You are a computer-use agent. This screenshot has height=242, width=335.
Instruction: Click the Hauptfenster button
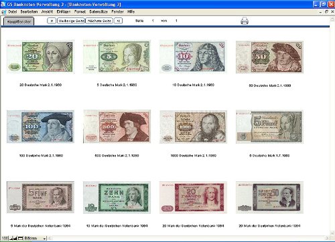[x=19, y=21]
